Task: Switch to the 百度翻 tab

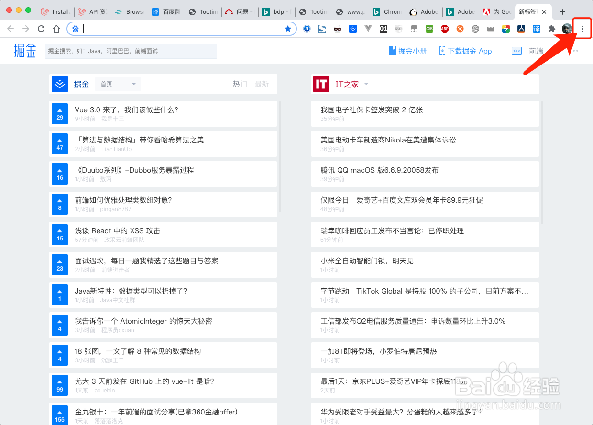Action: pos(167,12)
